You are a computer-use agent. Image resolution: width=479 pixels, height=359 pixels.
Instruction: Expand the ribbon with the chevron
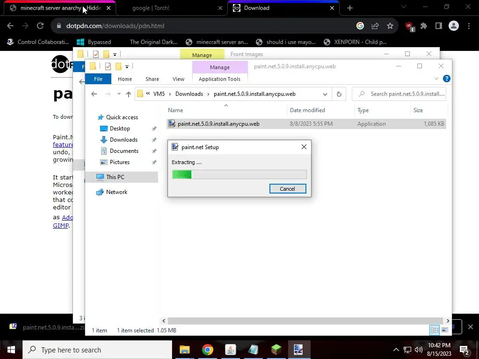[436, 79]
